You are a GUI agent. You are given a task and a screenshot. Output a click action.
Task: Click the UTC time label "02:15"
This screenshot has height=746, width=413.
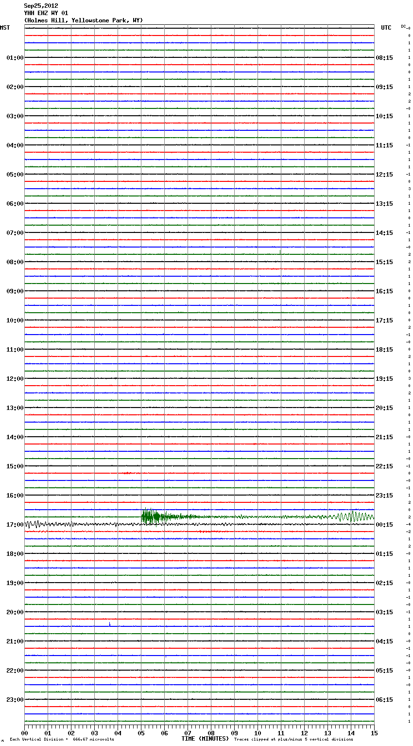point(384,583)
